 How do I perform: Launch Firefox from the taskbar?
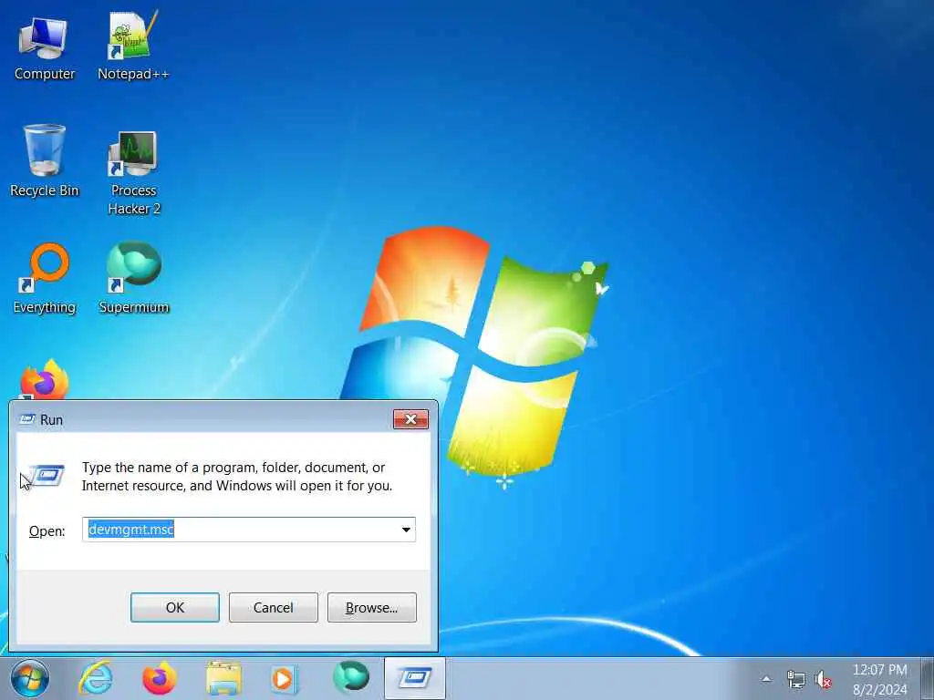(160, 678)
